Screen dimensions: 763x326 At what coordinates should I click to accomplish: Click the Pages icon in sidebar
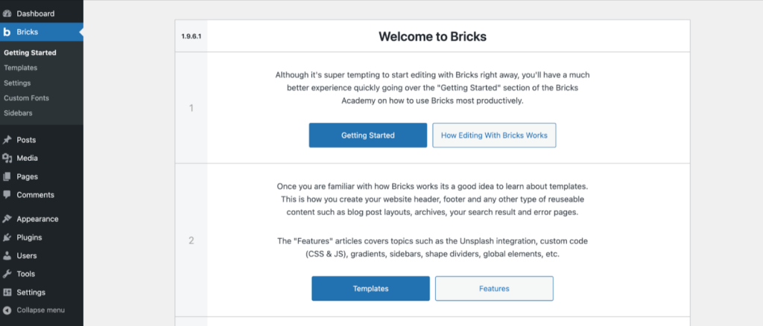[x=7, y=176]
